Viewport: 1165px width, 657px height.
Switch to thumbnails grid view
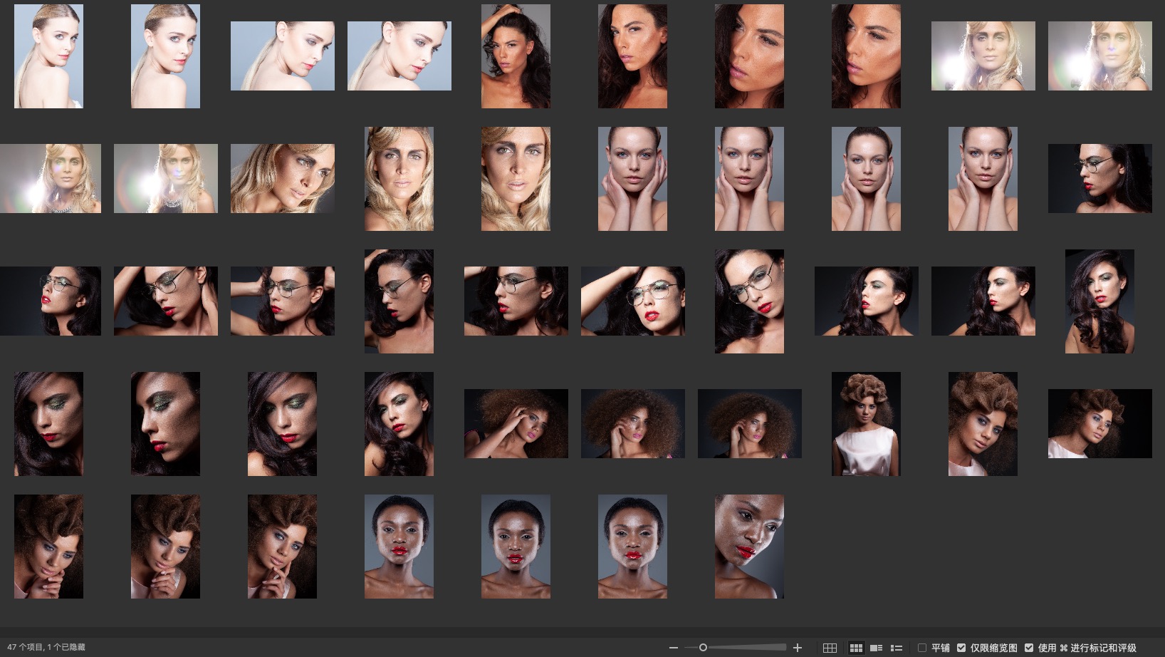click(856, 648)
